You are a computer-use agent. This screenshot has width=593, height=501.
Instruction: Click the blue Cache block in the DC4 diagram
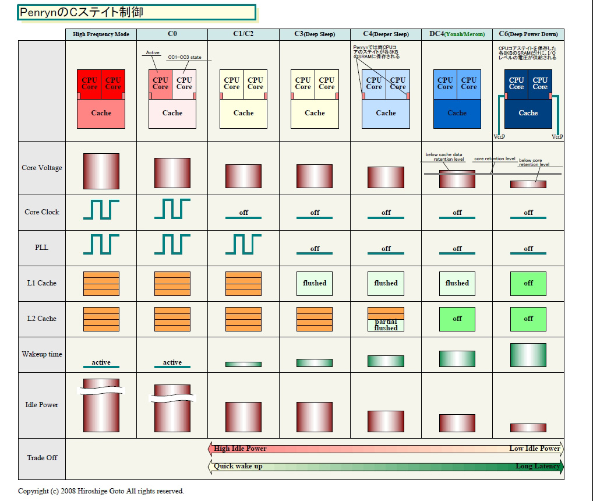coord(457,114)
